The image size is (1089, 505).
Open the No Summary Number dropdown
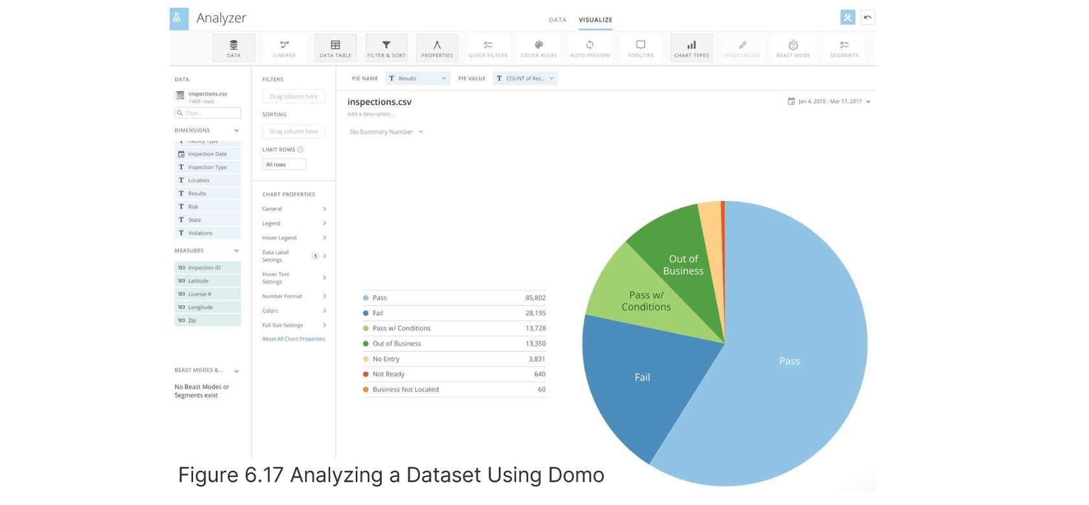pos(386,132)
